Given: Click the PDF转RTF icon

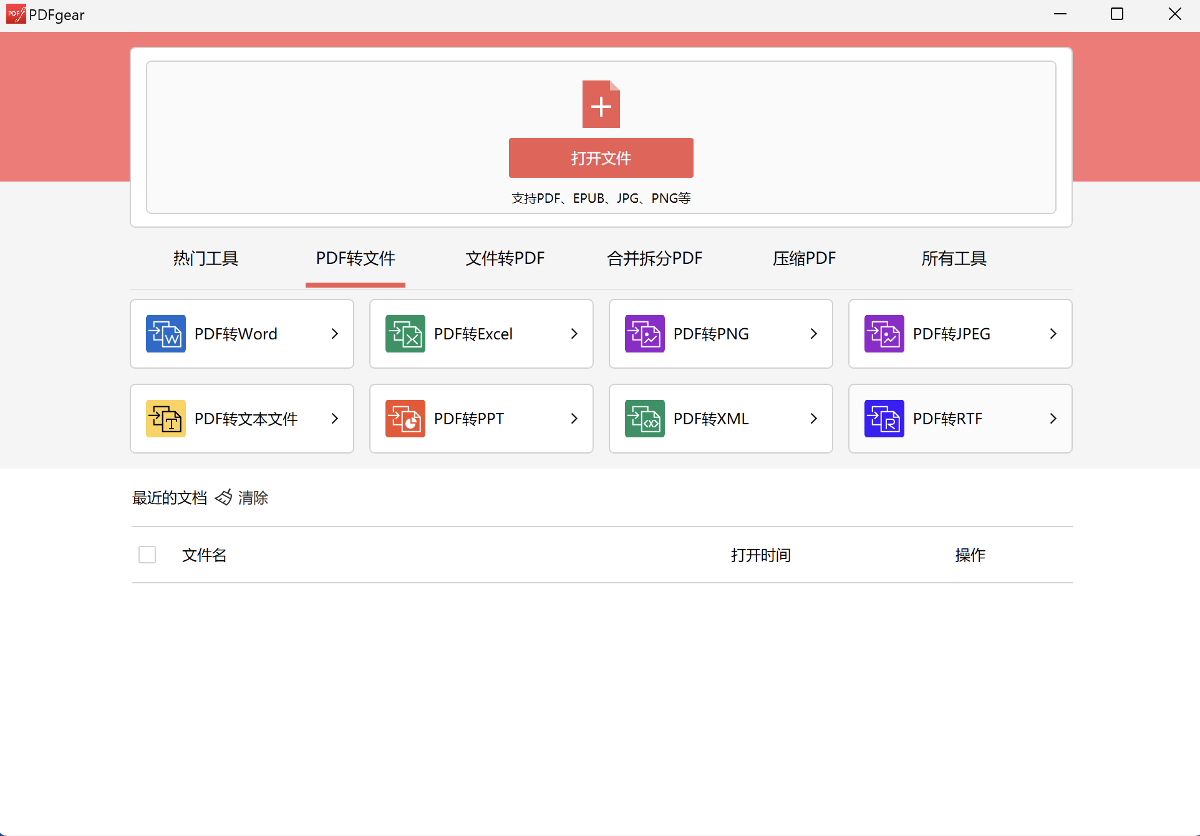Looking at the screenshot, I should [x=884, y=419].
